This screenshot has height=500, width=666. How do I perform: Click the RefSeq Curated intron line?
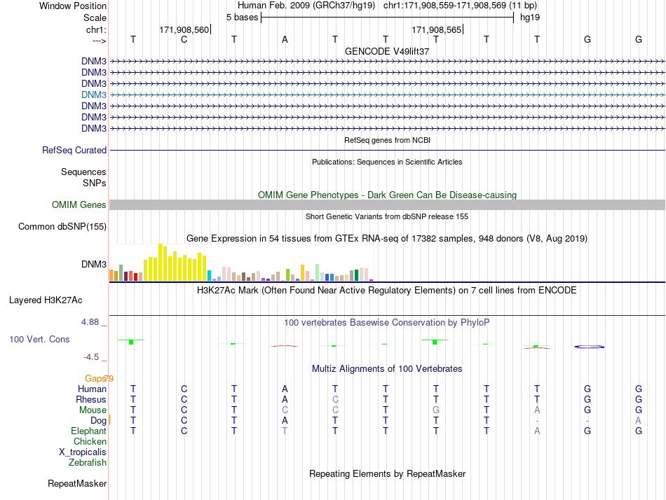click(x=387, y=151)
